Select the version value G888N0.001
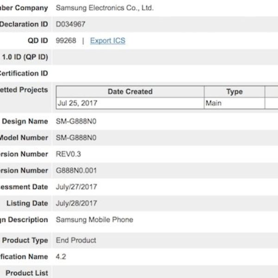 [x=76, y=171]
